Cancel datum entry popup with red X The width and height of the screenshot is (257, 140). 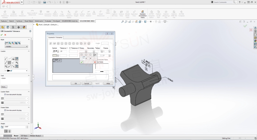coord(95,62)
